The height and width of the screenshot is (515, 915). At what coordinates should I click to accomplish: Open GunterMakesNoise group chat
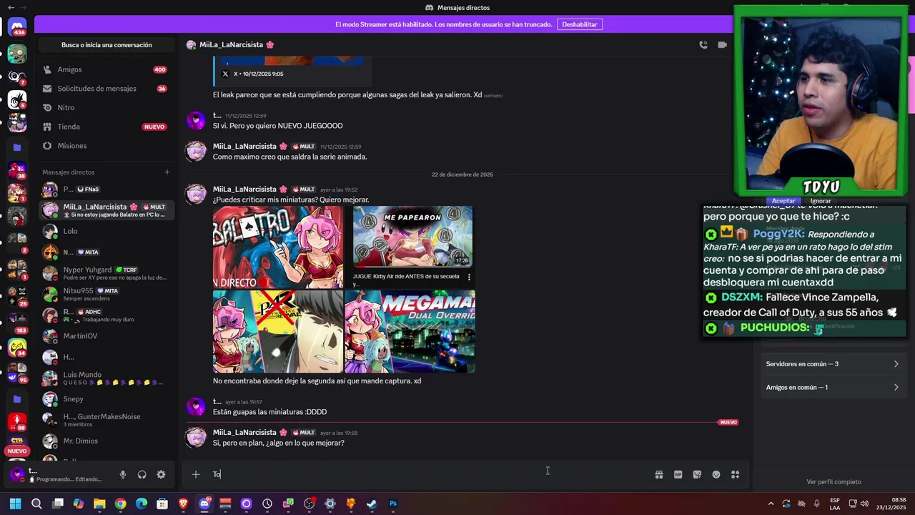coord(106,420)
